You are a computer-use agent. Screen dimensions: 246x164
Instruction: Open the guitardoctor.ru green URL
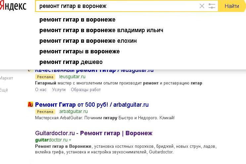click(x=51, y=140)
